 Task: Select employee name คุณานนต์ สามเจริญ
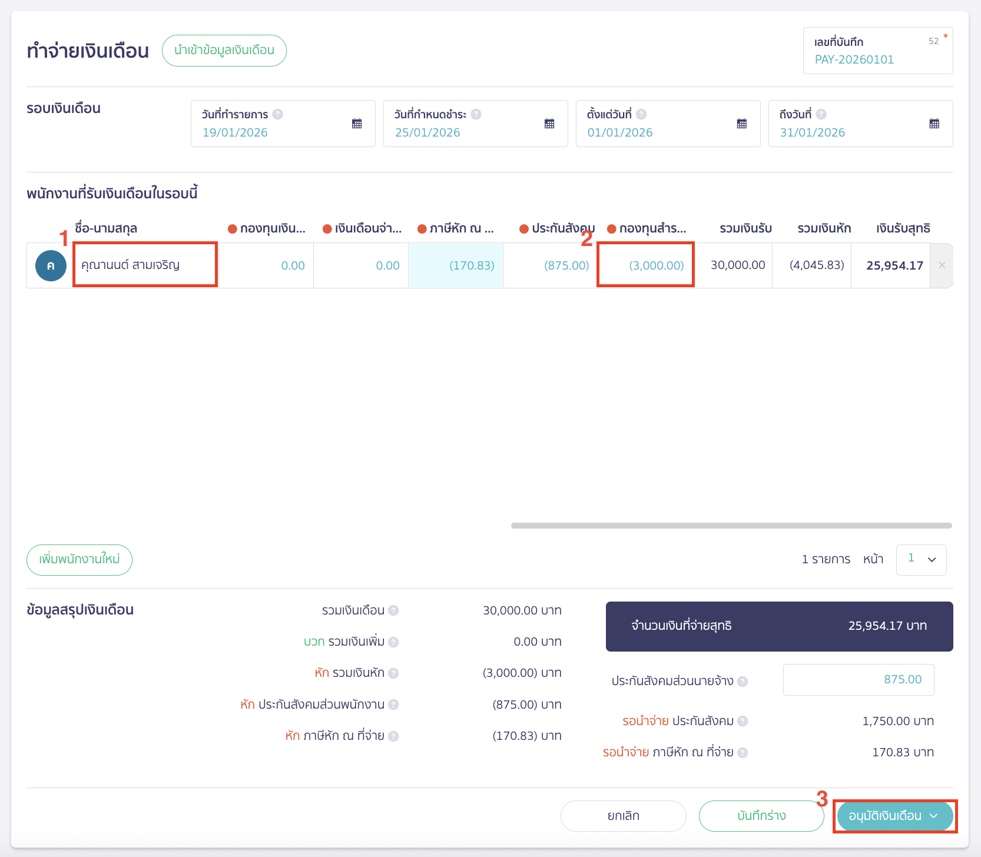pyautogui.click(x=131, y=265)
